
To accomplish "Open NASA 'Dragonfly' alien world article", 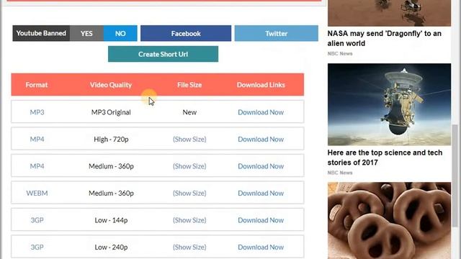I will pos(384,38).
